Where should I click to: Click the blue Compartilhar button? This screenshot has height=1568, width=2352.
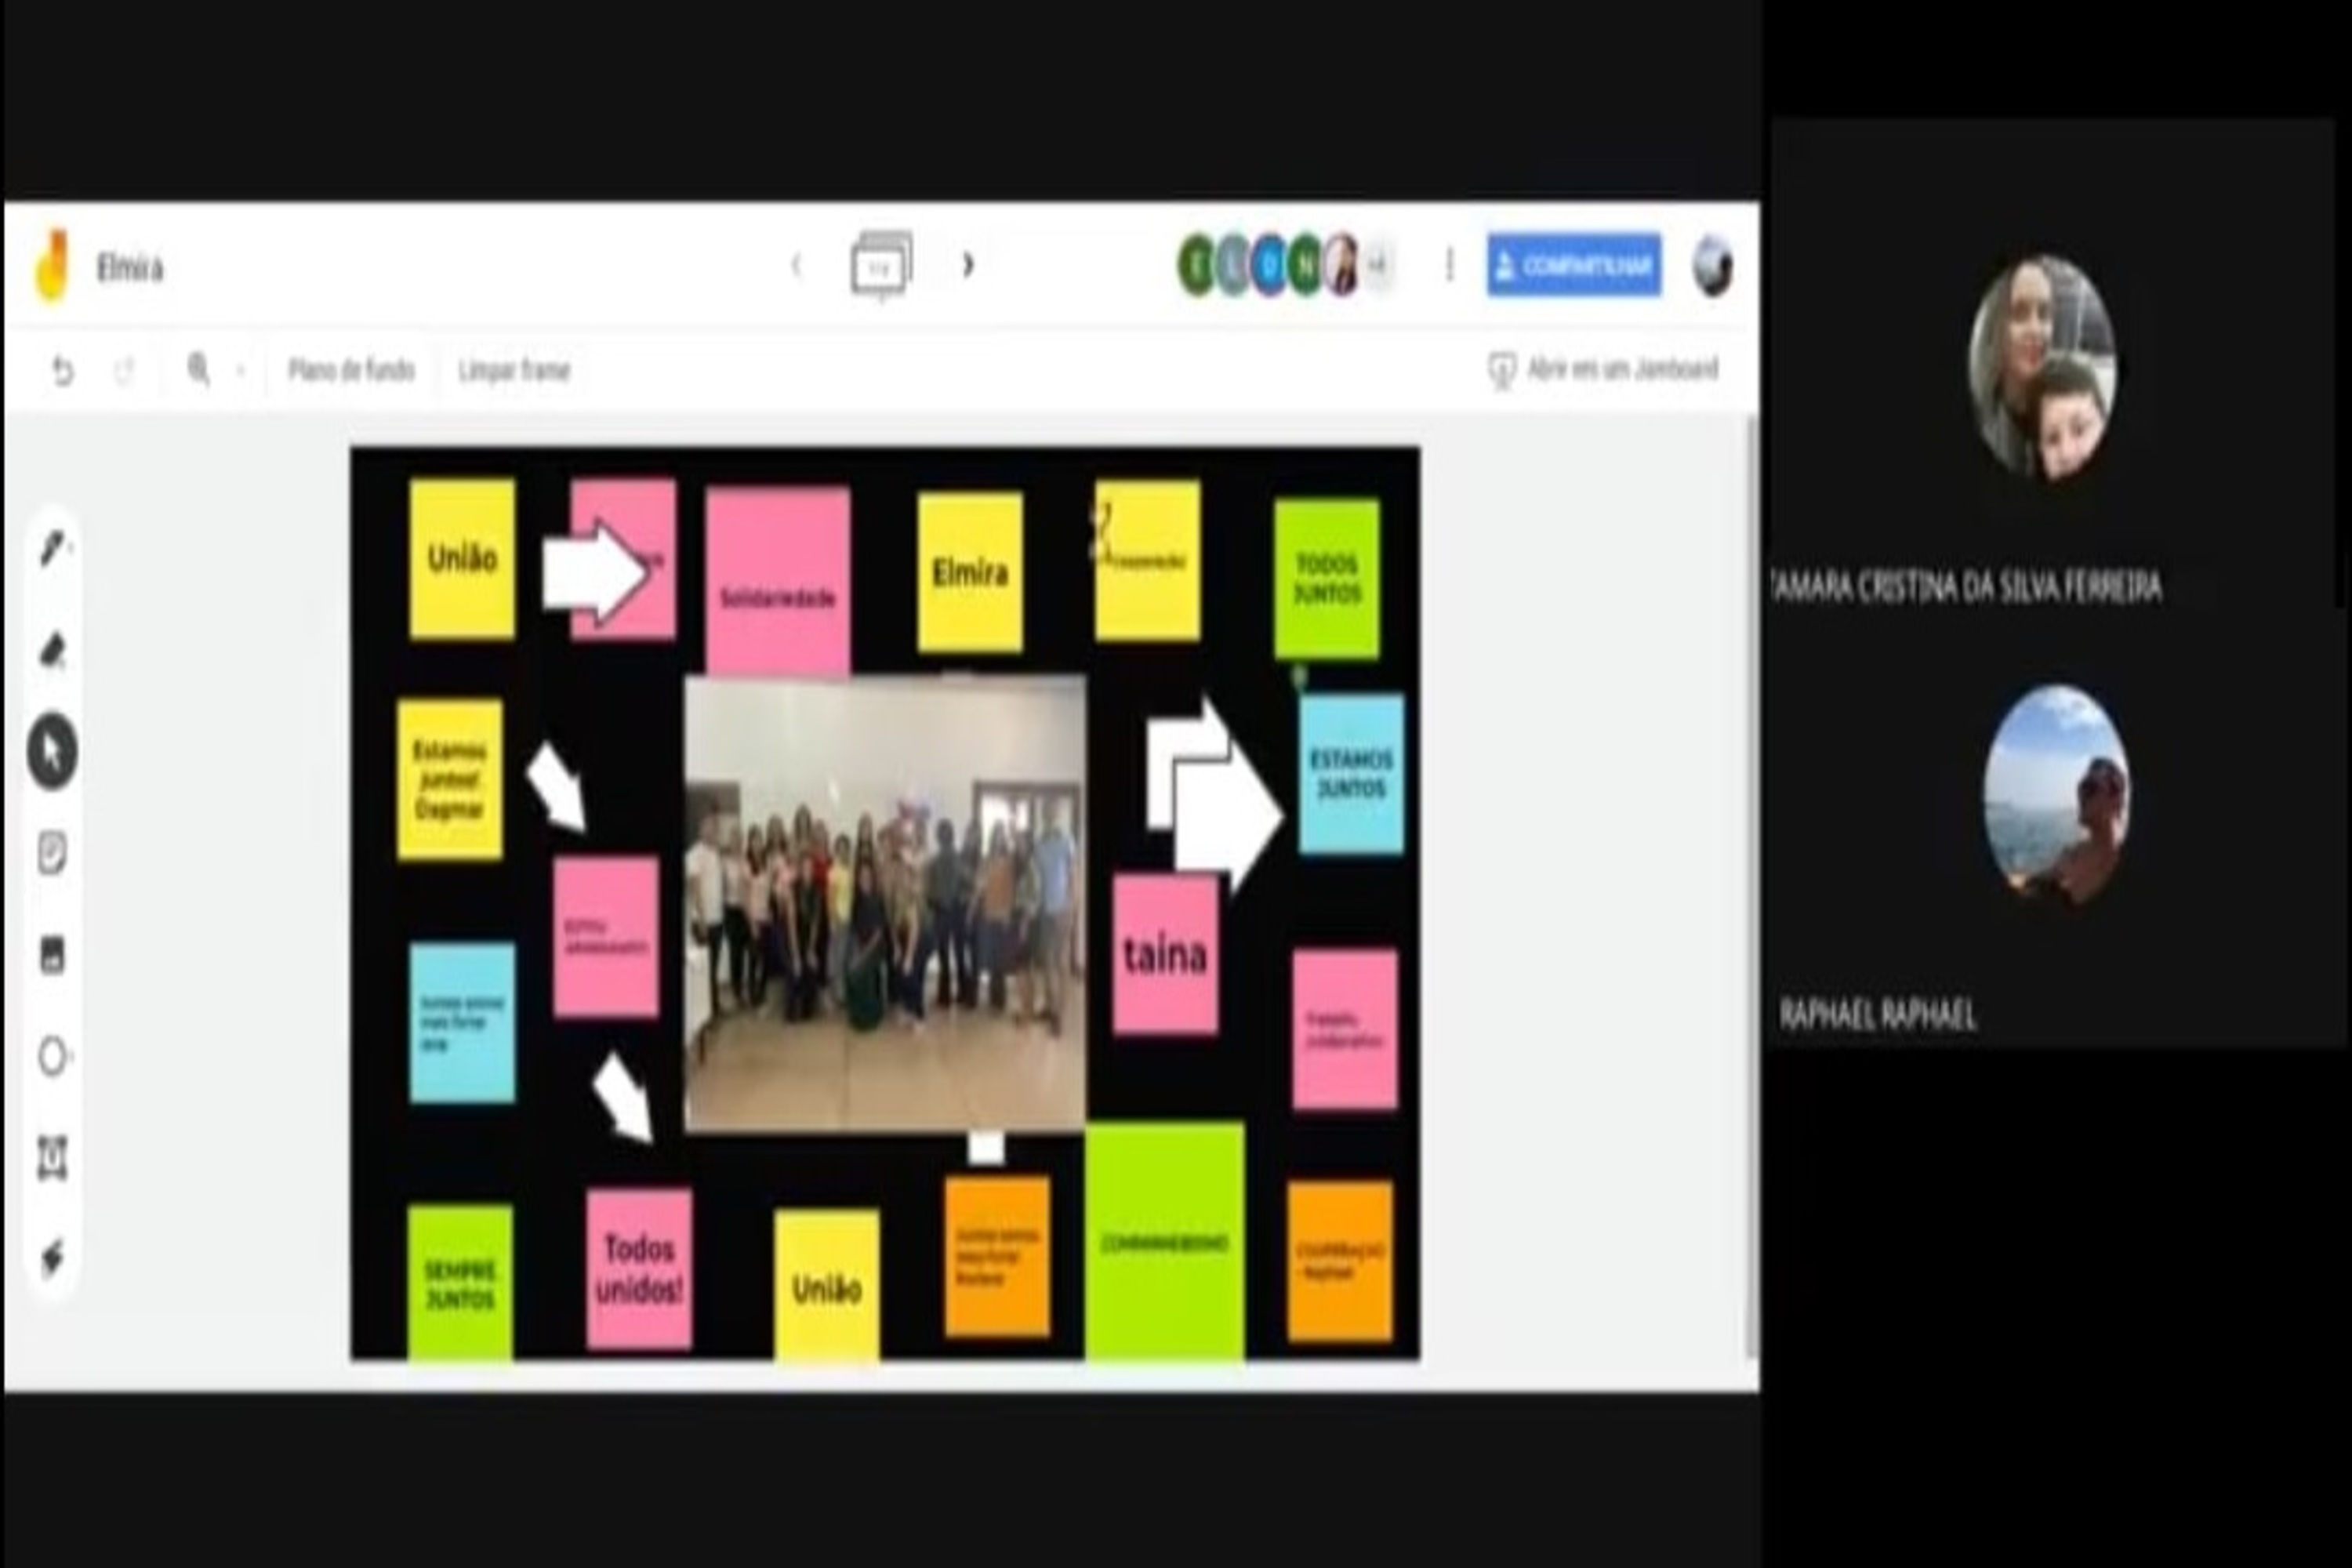1574,266
